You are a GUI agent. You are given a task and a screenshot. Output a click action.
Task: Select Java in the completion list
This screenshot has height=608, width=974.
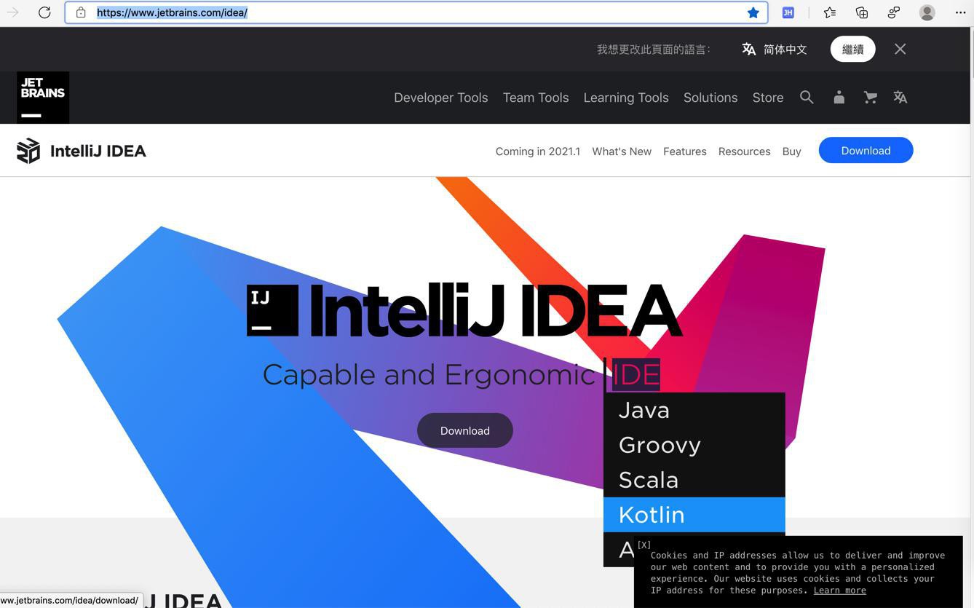click(x=694, y=410)
